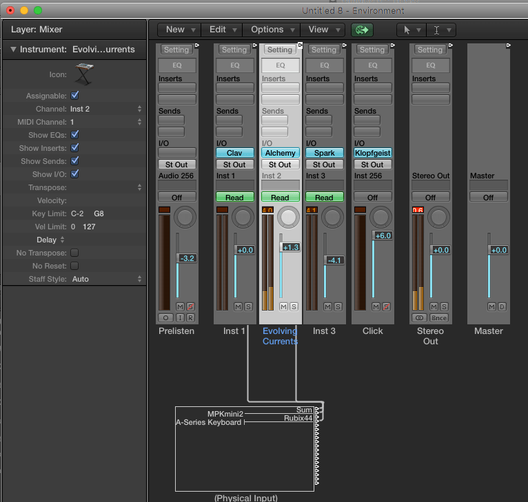528x502 pixels.
Task: Open EQ on Inst 3 channel
Action: point(324,65)
